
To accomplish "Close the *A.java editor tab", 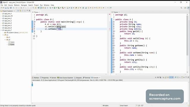I will point(119,12).
